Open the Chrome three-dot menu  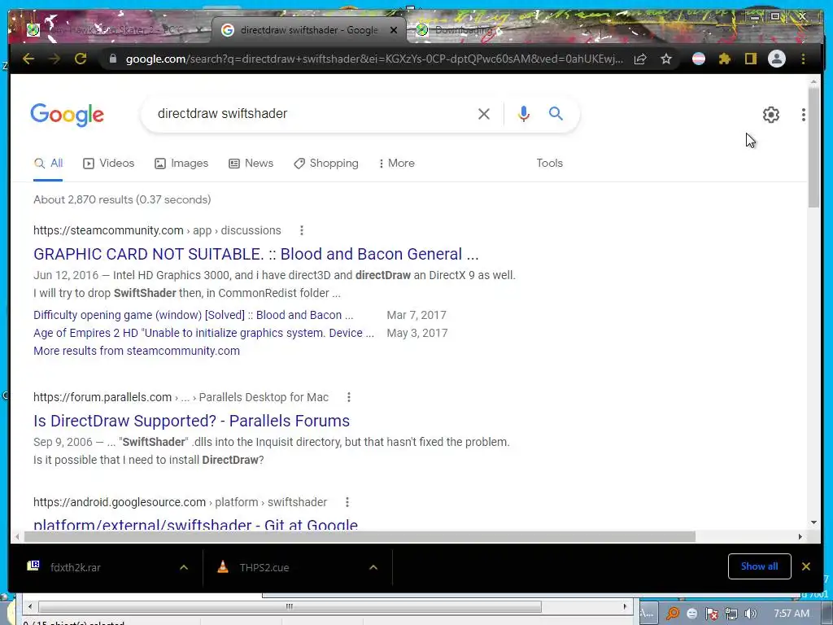(x=803, y=59)
